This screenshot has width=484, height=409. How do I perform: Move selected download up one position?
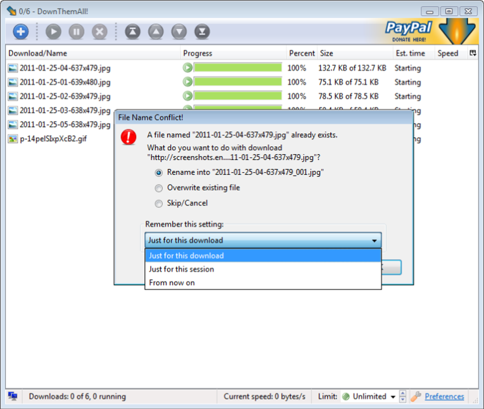(156, 31)
